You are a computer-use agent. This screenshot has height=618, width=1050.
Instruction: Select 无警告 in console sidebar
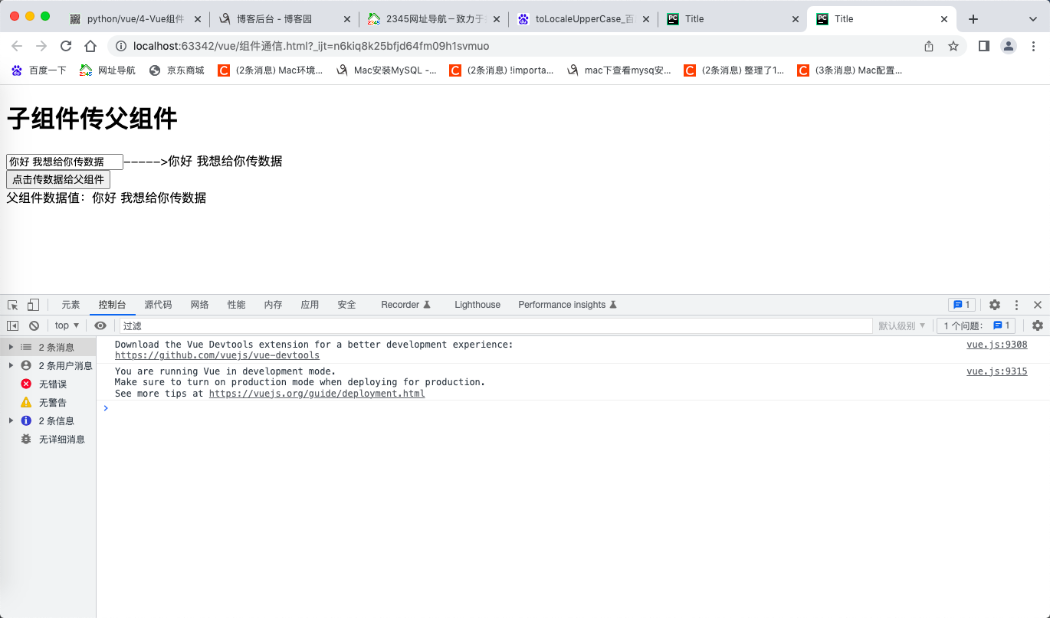click(48, 402)
